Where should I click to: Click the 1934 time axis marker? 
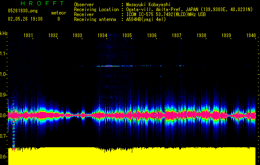103,35
